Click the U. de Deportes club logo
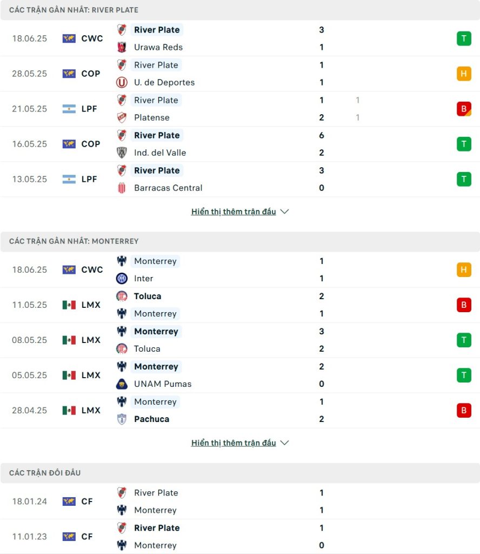 click(x=122, y=82)
